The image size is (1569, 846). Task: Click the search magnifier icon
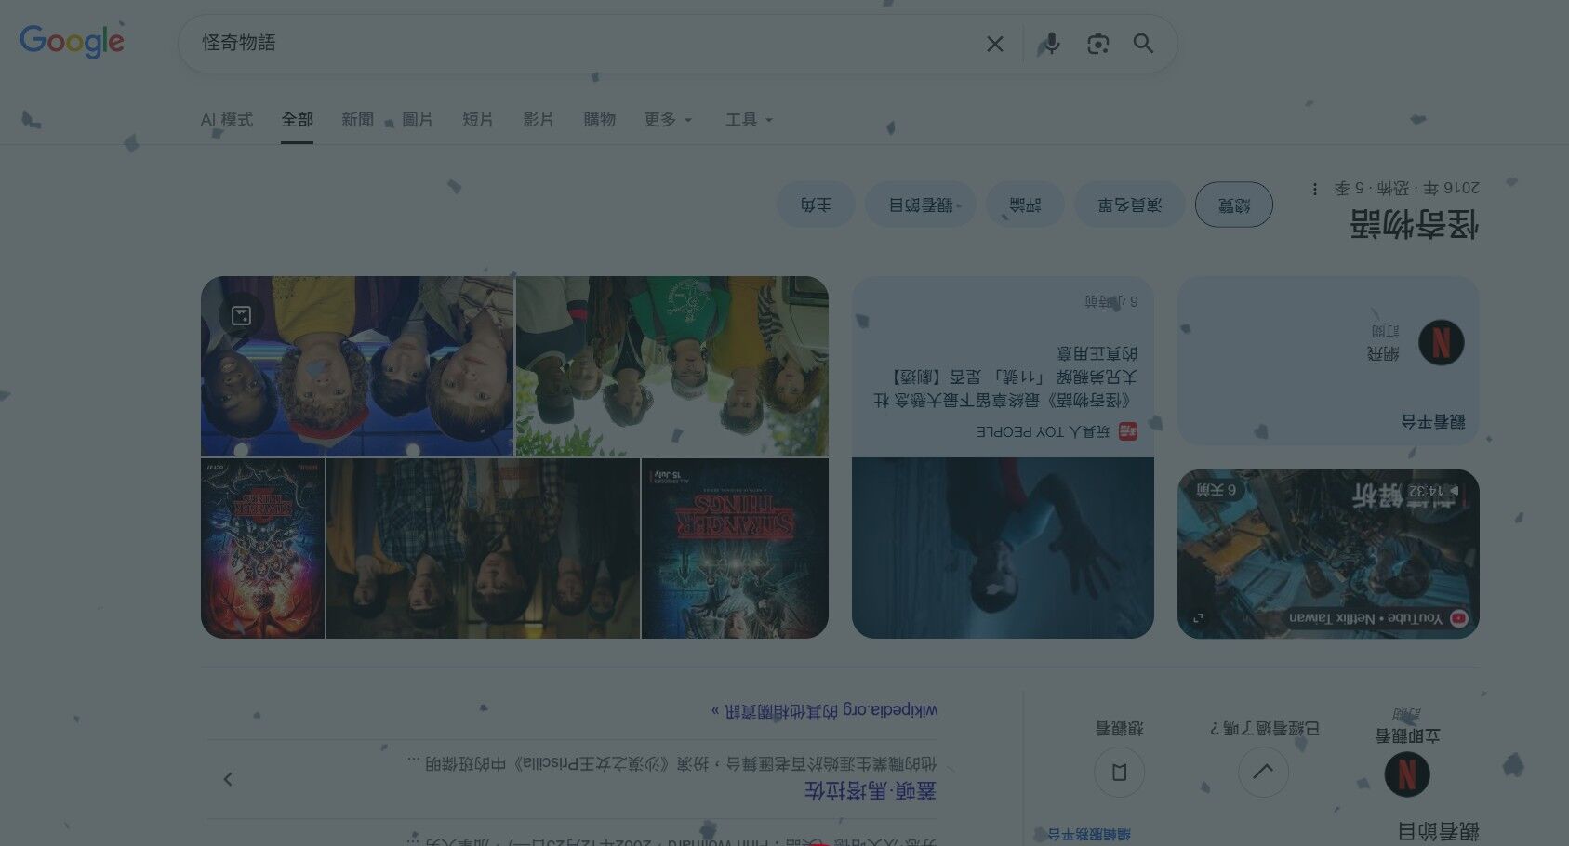click(1143, 43)
